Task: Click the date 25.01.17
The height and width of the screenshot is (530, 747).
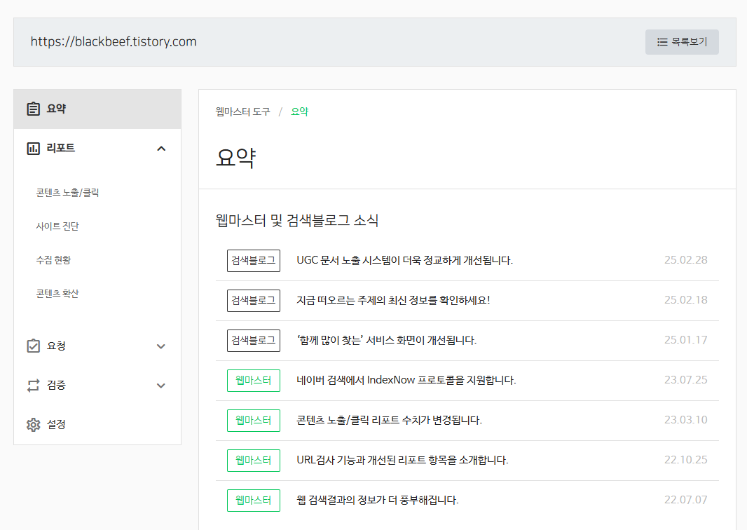Action: point(685,340)
